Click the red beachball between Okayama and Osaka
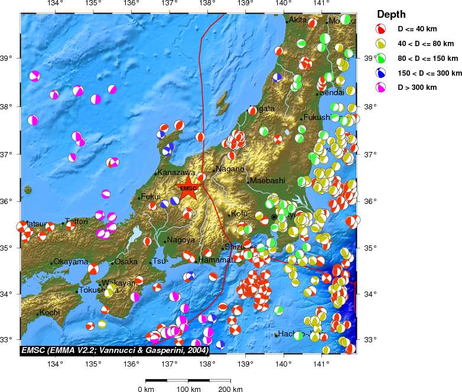This screenshot has width=462, height=392. pos(93,268)
